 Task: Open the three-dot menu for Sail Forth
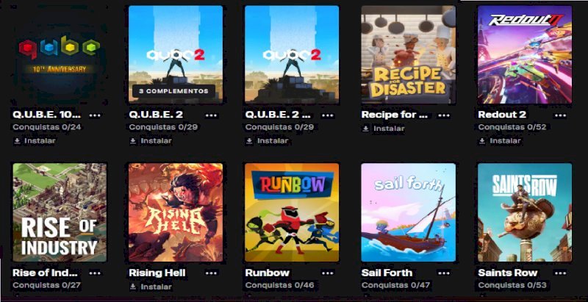pos(444,273)
